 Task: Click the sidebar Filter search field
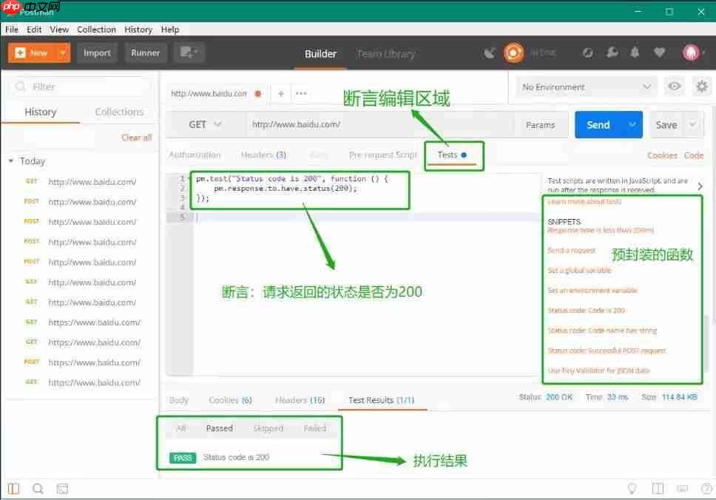[80, 87]
